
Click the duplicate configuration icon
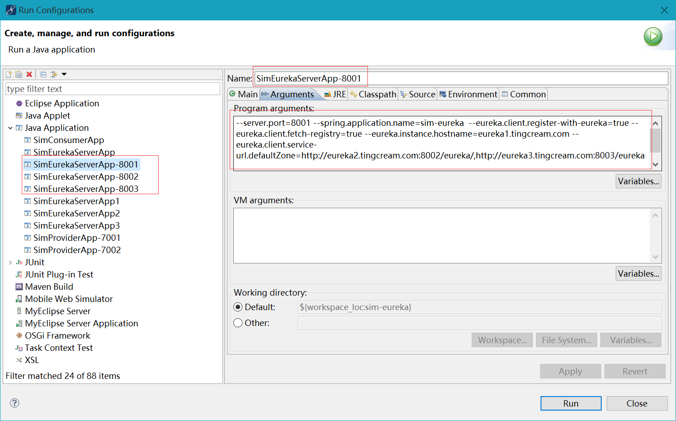[19, 74]
